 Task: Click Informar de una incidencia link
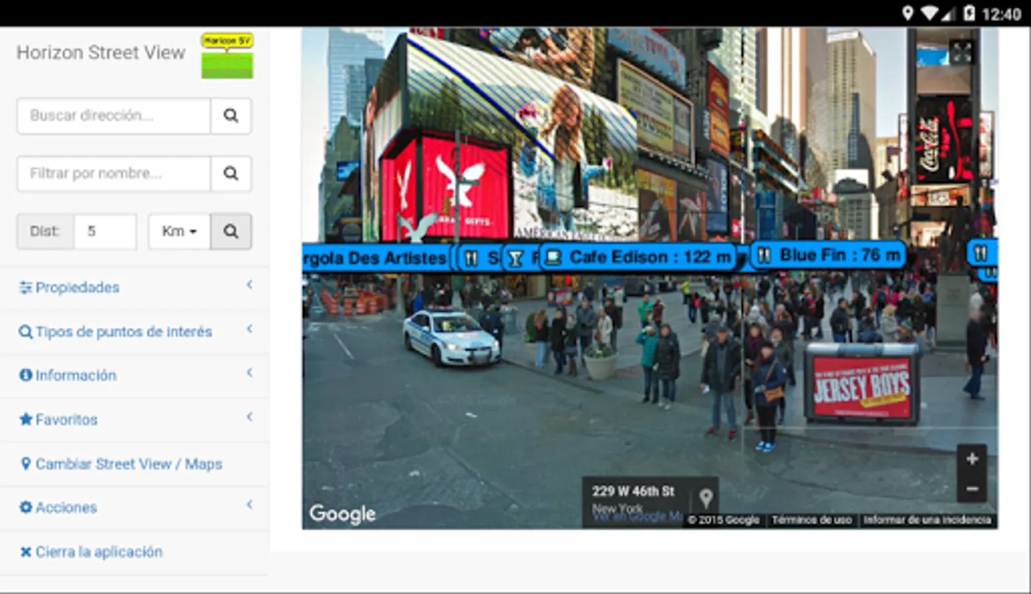(927, 520)
